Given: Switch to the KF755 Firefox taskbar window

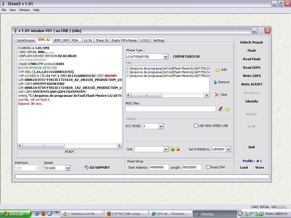Looking at the screenshot, I should 126,214.
